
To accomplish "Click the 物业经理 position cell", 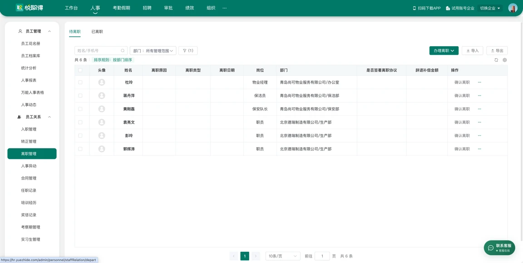I will click(x=260, y=82).
